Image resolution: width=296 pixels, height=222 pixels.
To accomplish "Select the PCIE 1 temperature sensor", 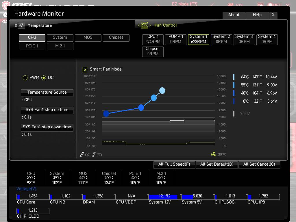I will pyautogui.click(x=32, y=47).
